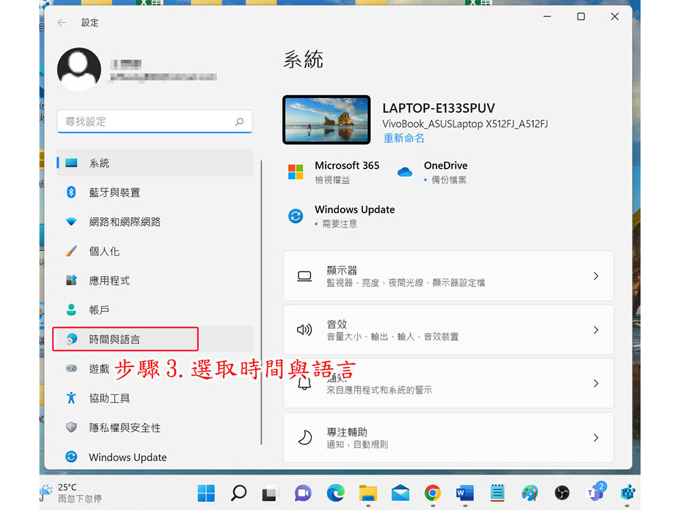The width and height of the screenshot is (680, 510).
Task: Open Accounts (帳戶) settings
Action: tap(99, 309)
